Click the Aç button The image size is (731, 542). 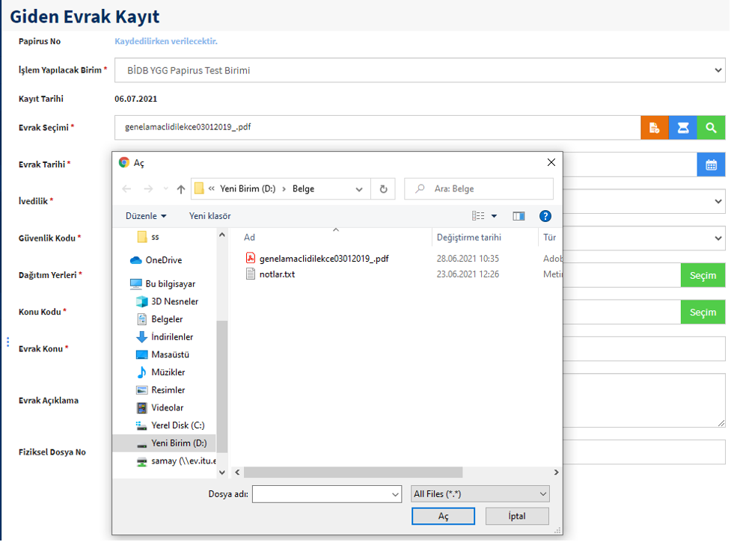(x=443, y=516)
